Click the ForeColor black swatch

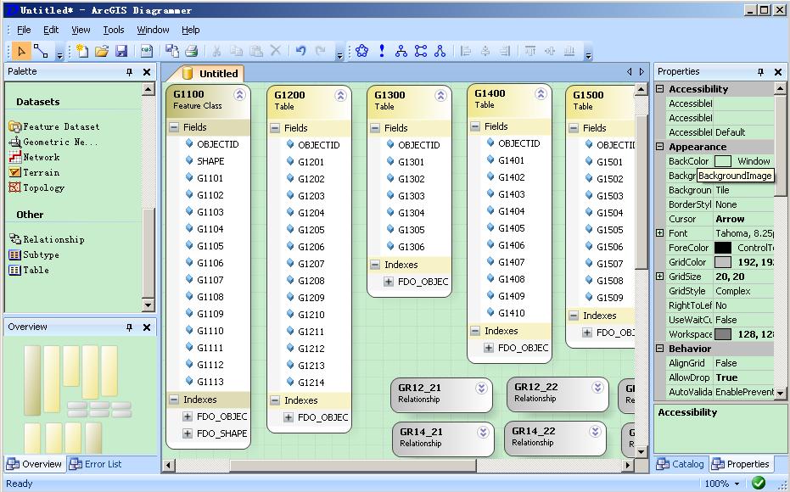[x=723, y=248]
